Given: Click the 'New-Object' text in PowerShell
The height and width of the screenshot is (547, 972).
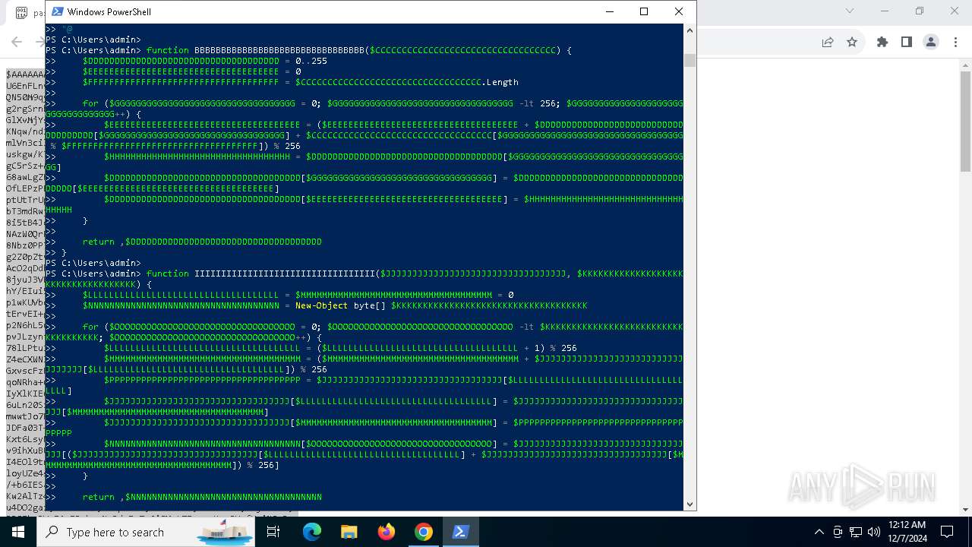Looking at the screenshot, I should [322, 305].
